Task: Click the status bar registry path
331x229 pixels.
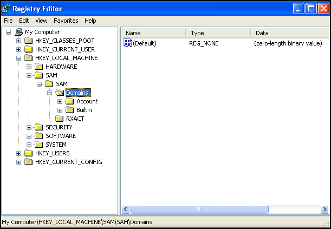Action: 77,222
